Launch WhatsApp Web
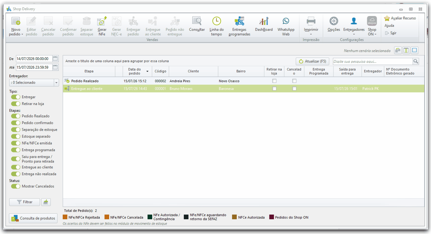The image size is (431, 234). [286, 21]
